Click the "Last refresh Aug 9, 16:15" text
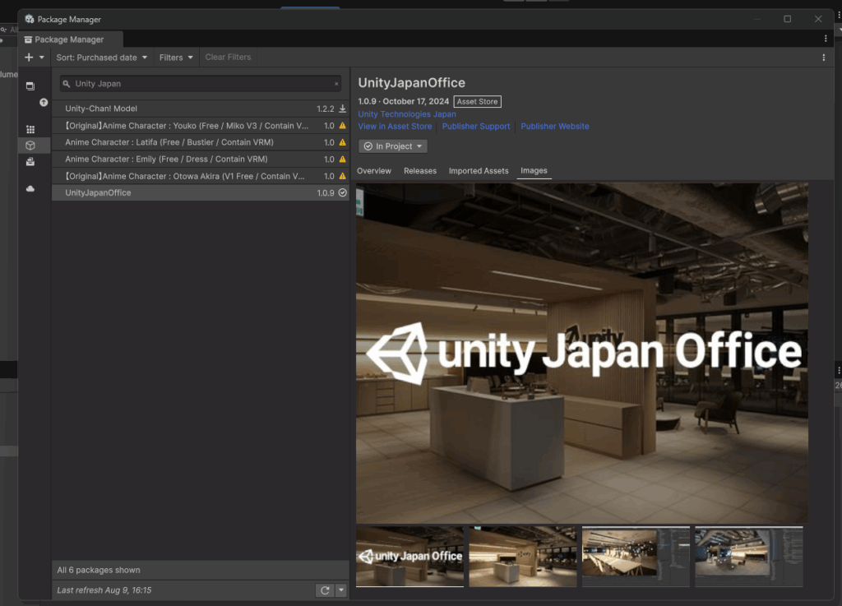The width and height of the screenshot is (842, 606). click(104, 590)
